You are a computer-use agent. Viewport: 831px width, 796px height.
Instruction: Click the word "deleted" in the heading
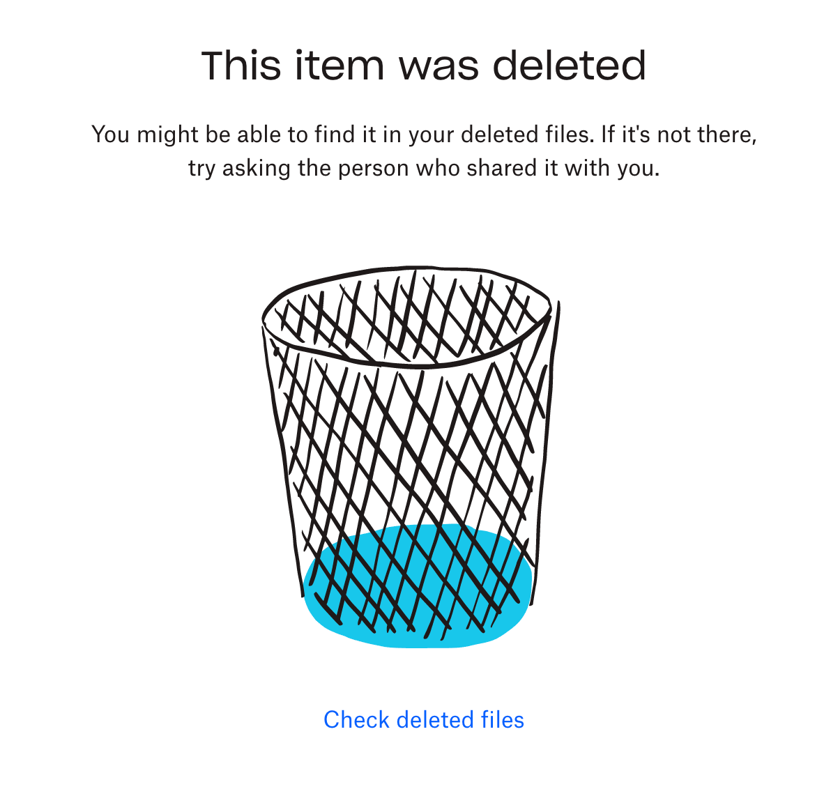(570, 66)
